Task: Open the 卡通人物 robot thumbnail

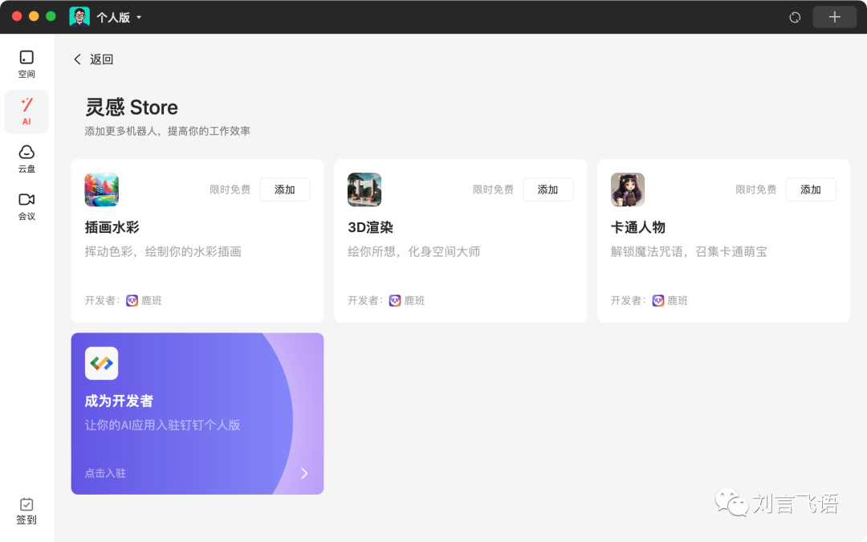Action: [628, 189]
